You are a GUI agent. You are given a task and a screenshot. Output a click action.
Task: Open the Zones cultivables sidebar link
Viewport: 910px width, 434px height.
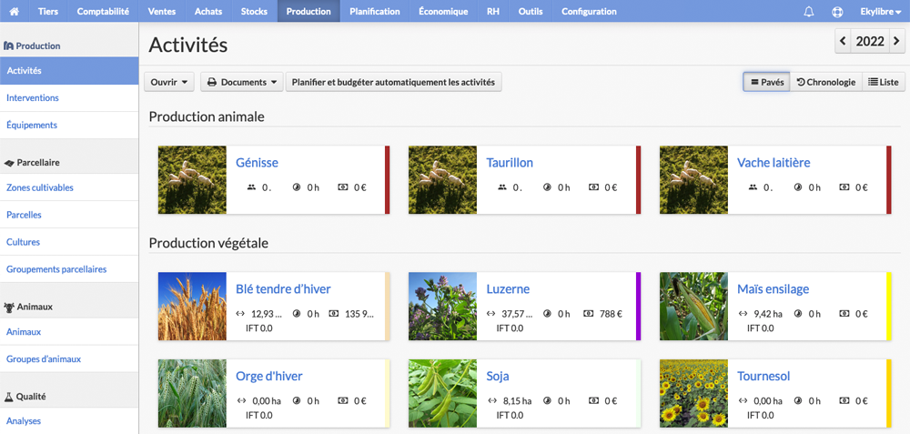click(x=40, y=187)
